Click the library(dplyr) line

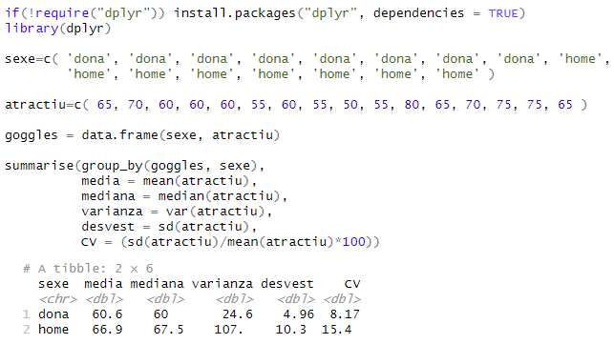click(58, 29)
